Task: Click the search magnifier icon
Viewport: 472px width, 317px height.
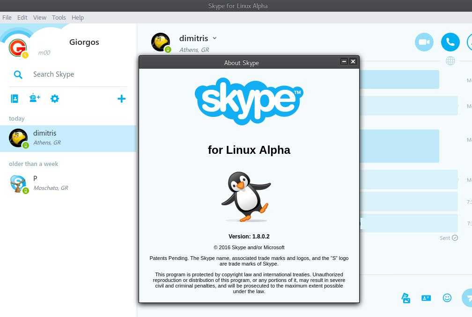Action: click(x=18, y=74)
